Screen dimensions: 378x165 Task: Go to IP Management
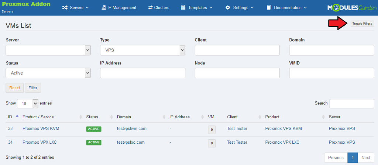119,8
